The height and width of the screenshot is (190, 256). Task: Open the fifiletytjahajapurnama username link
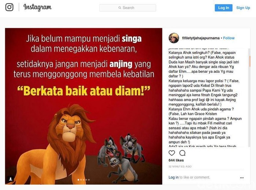click(201, 38)
